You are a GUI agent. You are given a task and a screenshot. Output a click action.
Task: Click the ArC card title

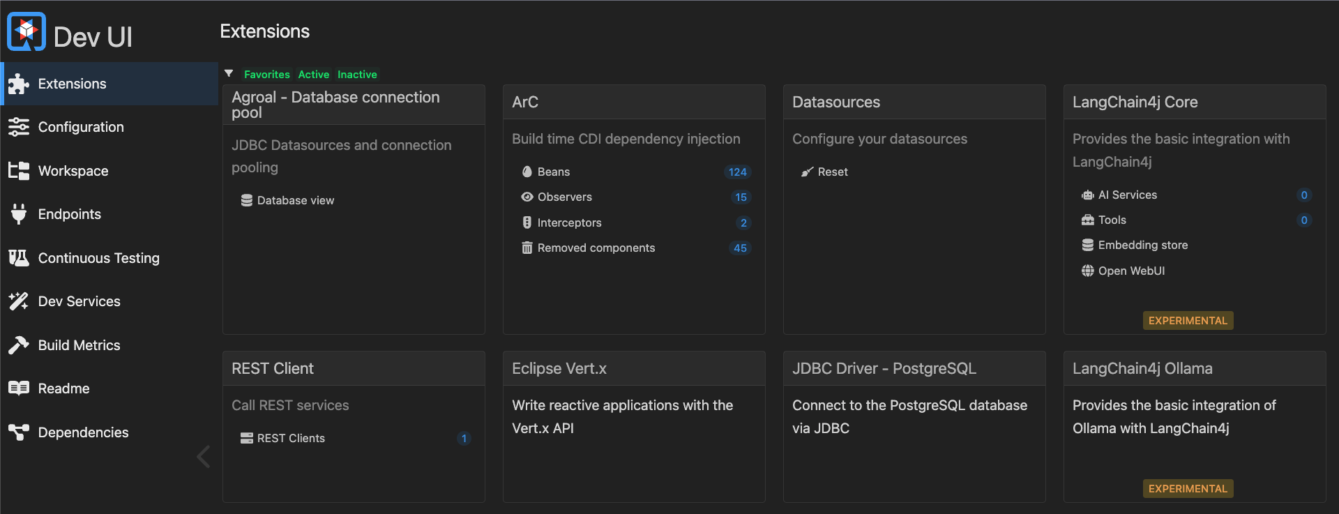click(x=525, y=102)
